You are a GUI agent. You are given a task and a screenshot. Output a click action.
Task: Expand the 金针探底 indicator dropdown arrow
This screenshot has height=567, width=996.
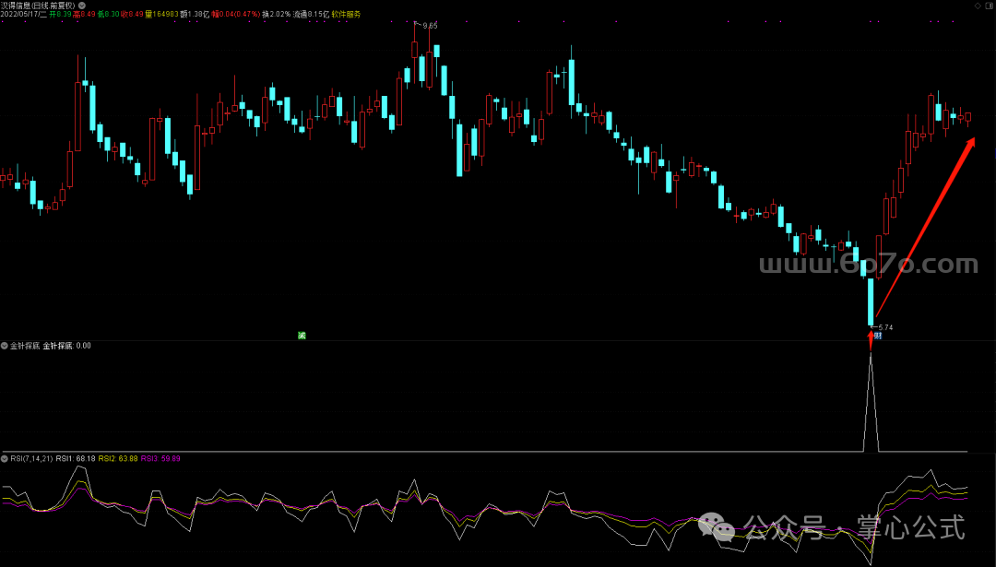[5, 347]
